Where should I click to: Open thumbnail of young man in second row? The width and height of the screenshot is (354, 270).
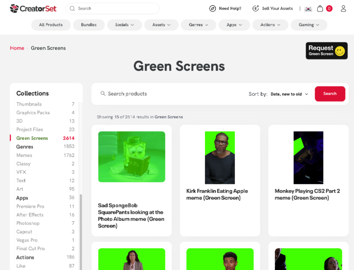pyautogui.click(x=220, y=259)
